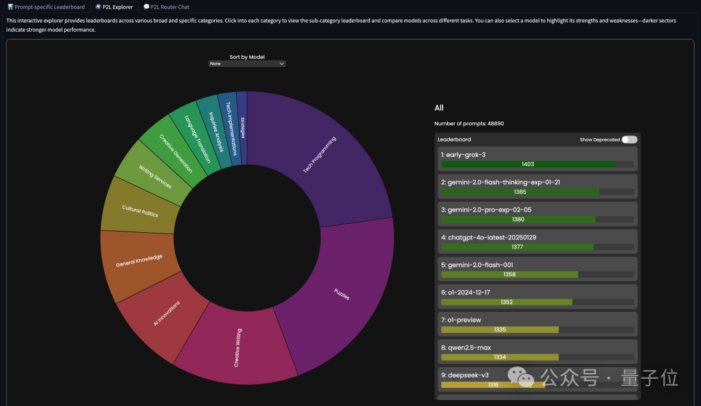This screenshot has height=406, width=701.
Task: Click the 1334 score bar
Action: coord(500,357)
